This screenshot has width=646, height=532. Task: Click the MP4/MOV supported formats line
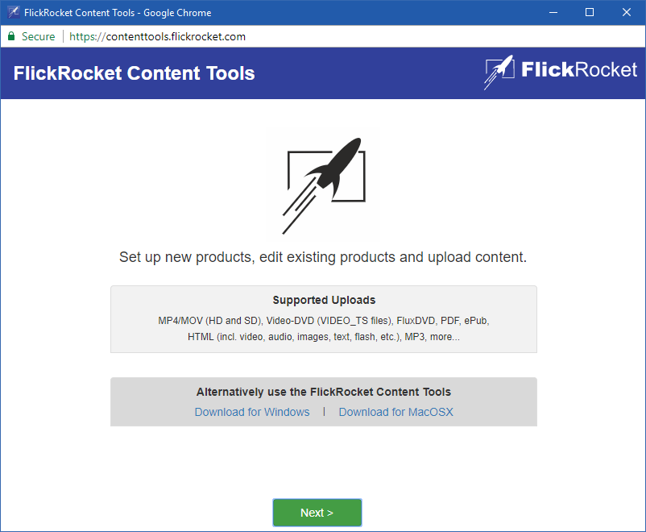pos(324,320)
